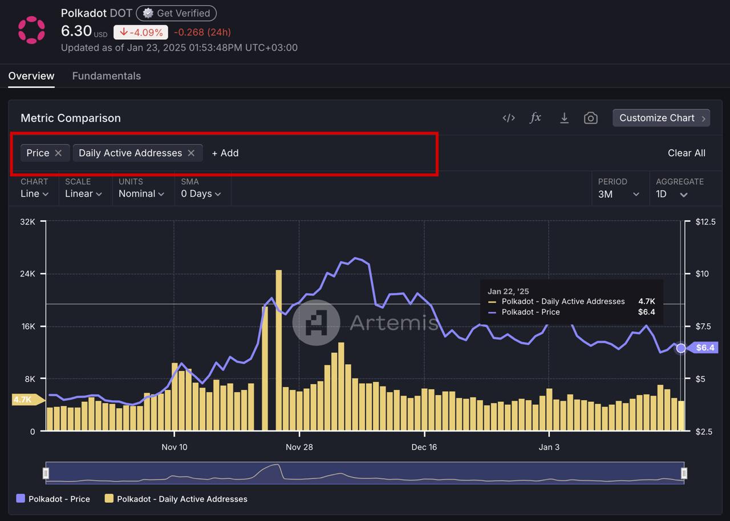Open the Scale Linear dropdown
This screenshot has height=521, width=730.
(x=83, y=194)
